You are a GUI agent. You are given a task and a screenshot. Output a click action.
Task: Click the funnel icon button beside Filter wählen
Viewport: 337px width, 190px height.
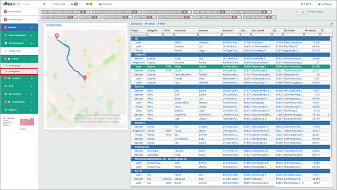[x=297, y=12]
